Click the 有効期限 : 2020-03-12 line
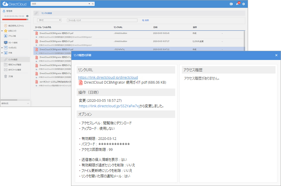 [98, 139]
